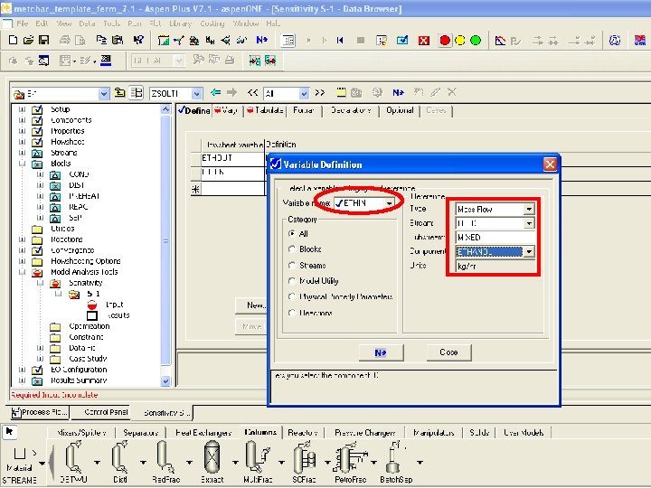651x488 pixels.
Task: Select the PetroFrac column model icon
Action: [x=351, y=462]
